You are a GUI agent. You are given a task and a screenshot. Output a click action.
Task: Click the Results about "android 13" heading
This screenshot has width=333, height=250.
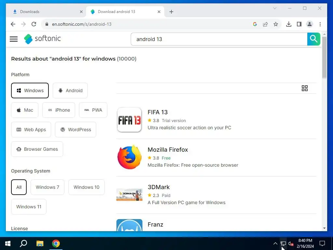[74, 59]
